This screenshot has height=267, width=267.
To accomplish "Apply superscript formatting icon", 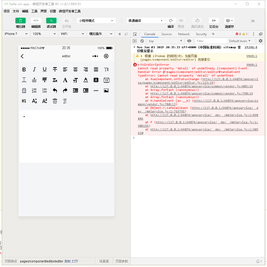I will coord(45,101).
